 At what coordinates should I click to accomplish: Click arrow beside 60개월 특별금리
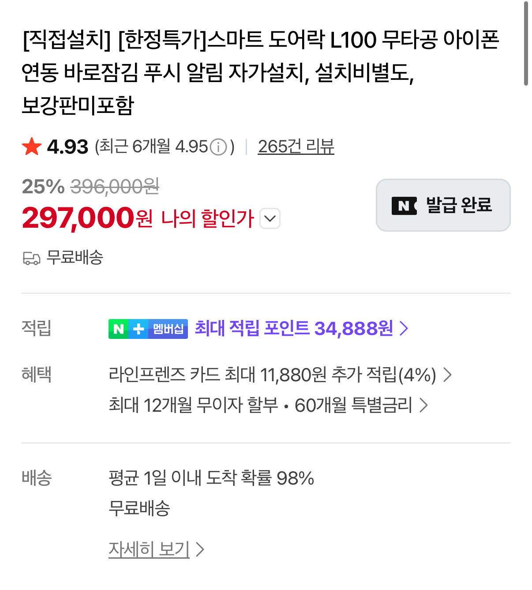423,405
